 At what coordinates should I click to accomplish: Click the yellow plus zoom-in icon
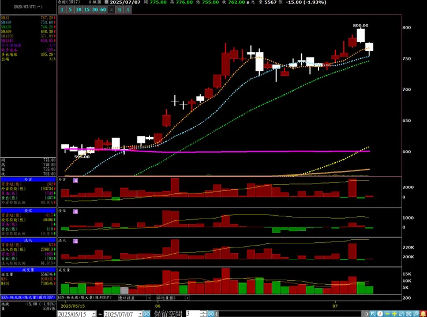[x=394, y=314]
